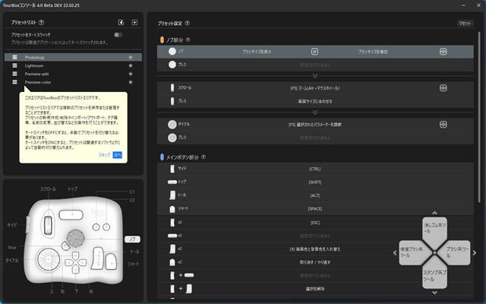Expand chevron below the スクロール プレス row
This screenshot has width=486, height=304.
(x=315, y=112)
